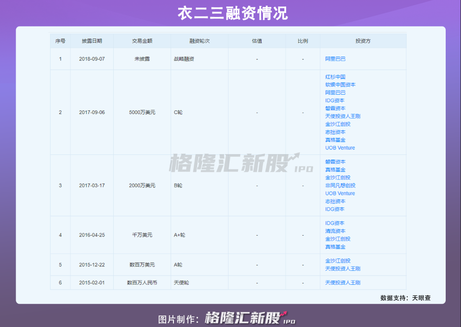Select the date 2017-09-06

point(92,112)
